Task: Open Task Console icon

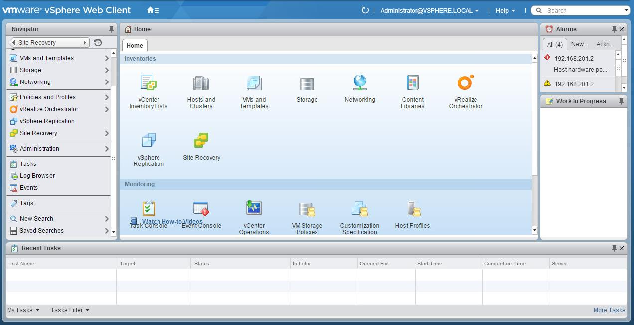Action: pyautogui.click(x=149, y=209)
